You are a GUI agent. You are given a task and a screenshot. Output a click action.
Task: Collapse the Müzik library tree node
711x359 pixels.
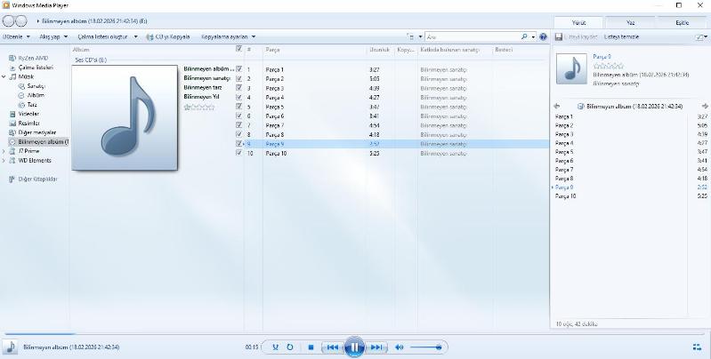(4, 77)
